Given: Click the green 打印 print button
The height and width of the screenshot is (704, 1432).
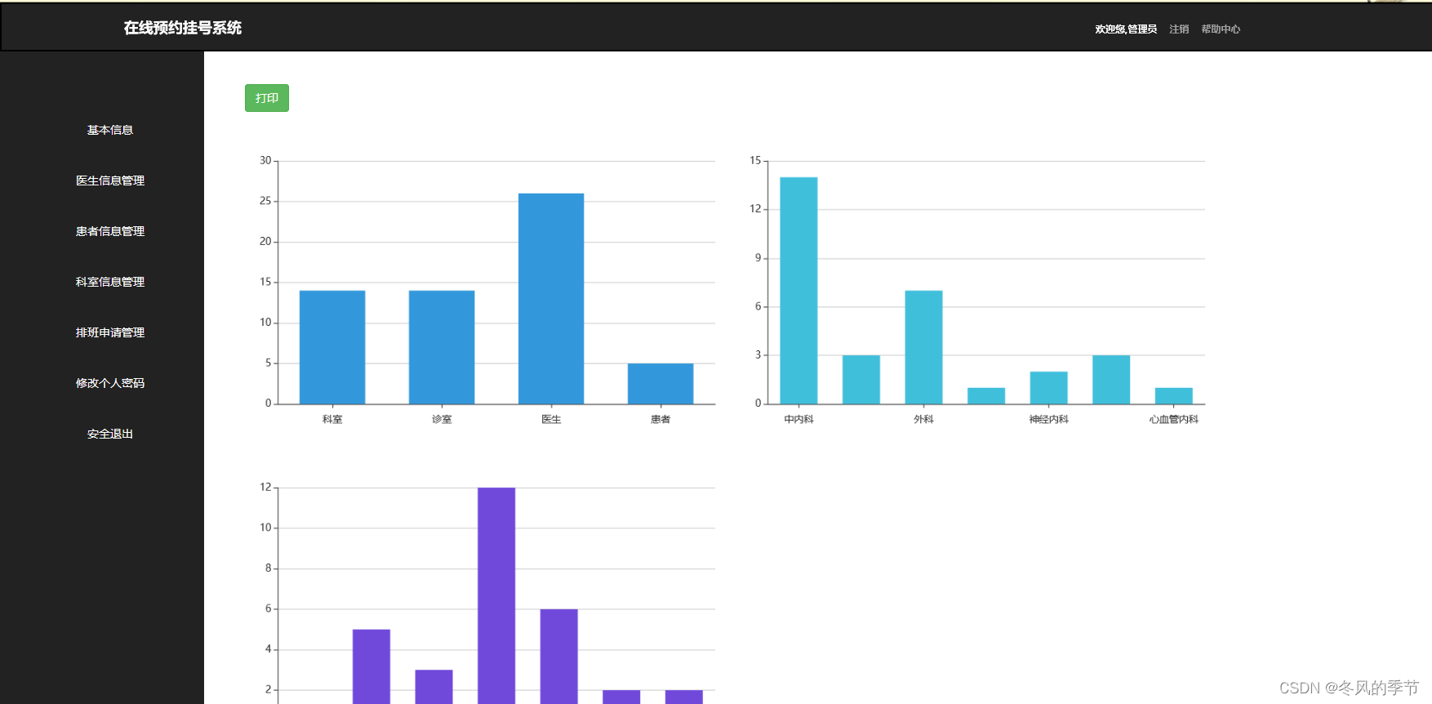Looking at the screenshot, I should pos(267,98).
